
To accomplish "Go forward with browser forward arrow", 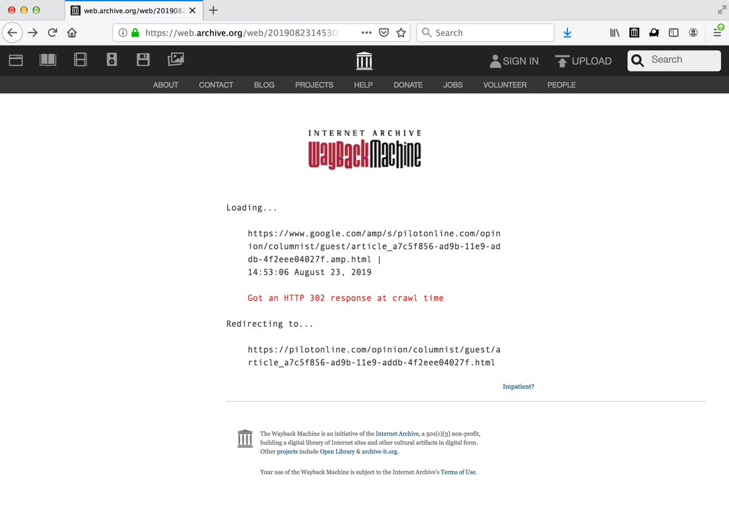I will [33, 33].
